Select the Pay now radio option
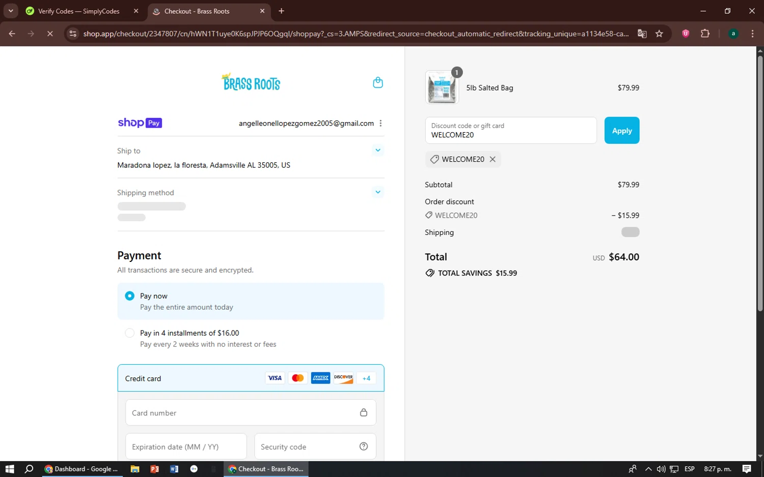Screen dimensions: 764x477 pos(129,295)
